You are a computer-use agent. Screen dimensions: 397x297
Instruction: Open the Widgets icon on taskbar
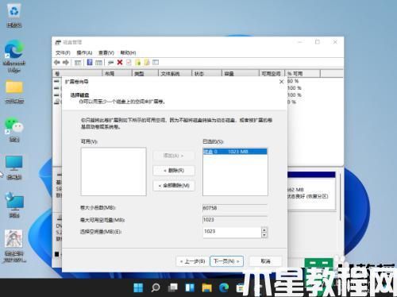click(x=190, y=287)
